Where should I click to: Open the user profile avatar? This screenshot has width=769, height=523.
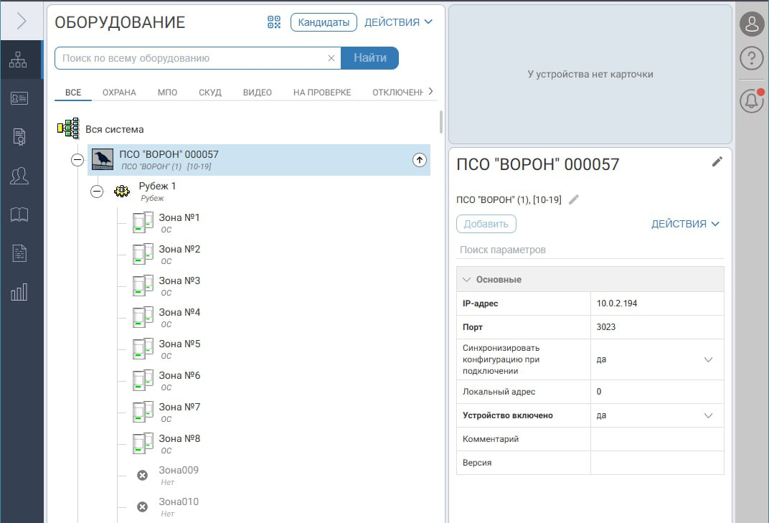pyautogui.click(x=751, y=24)
